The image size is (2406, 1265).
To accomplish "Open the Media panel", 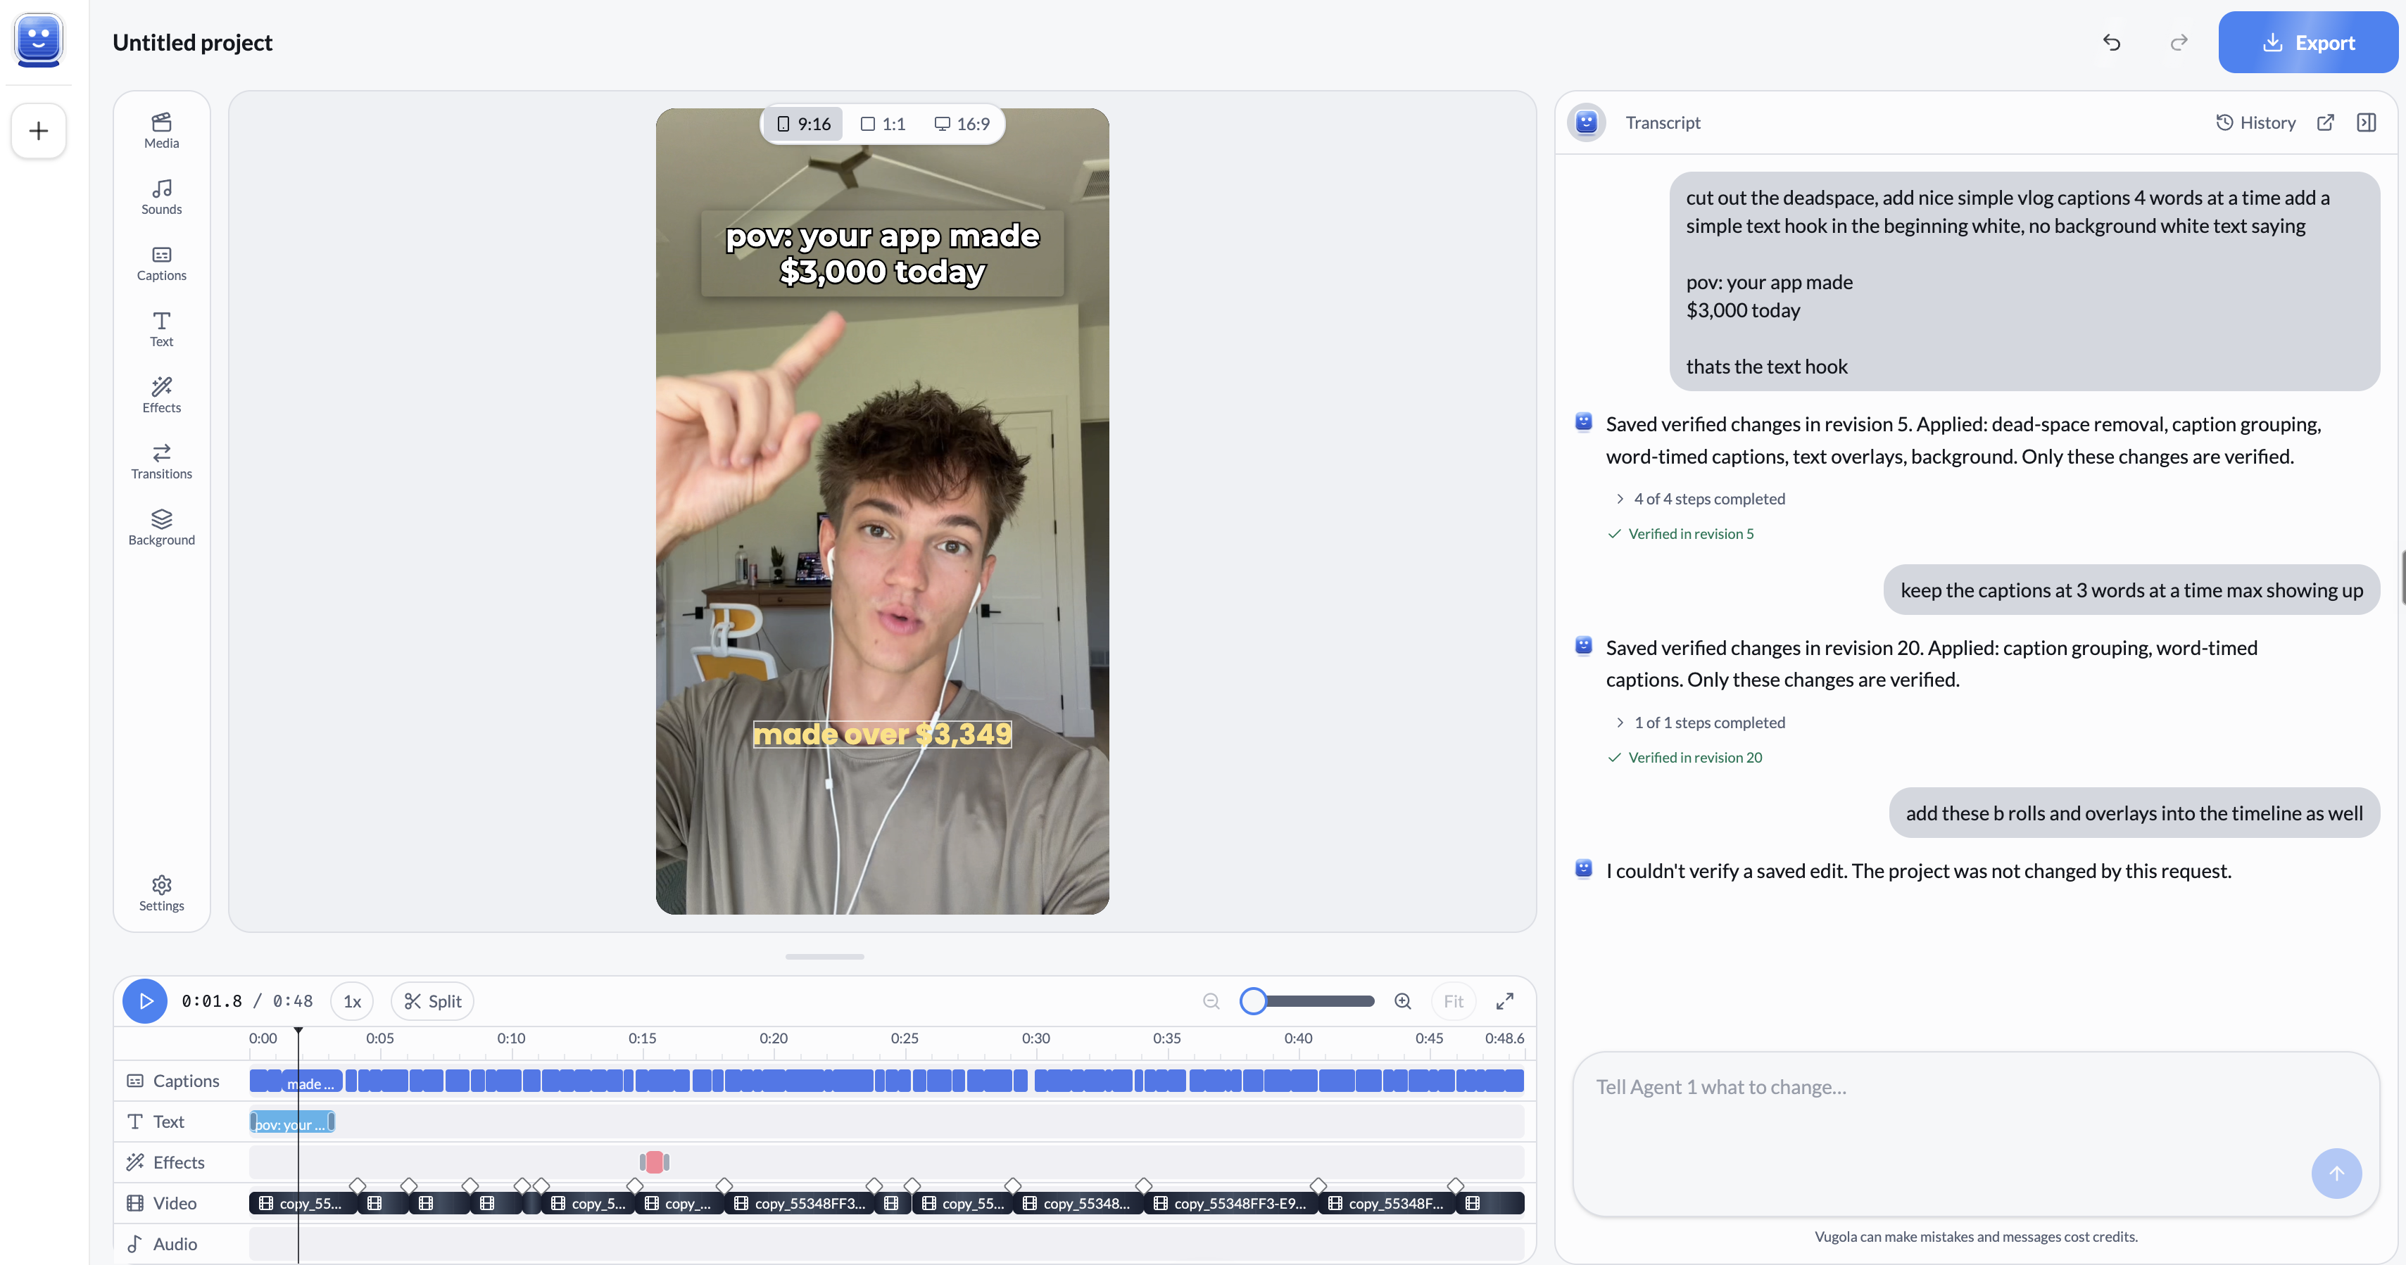I will [x=162, y=131].
